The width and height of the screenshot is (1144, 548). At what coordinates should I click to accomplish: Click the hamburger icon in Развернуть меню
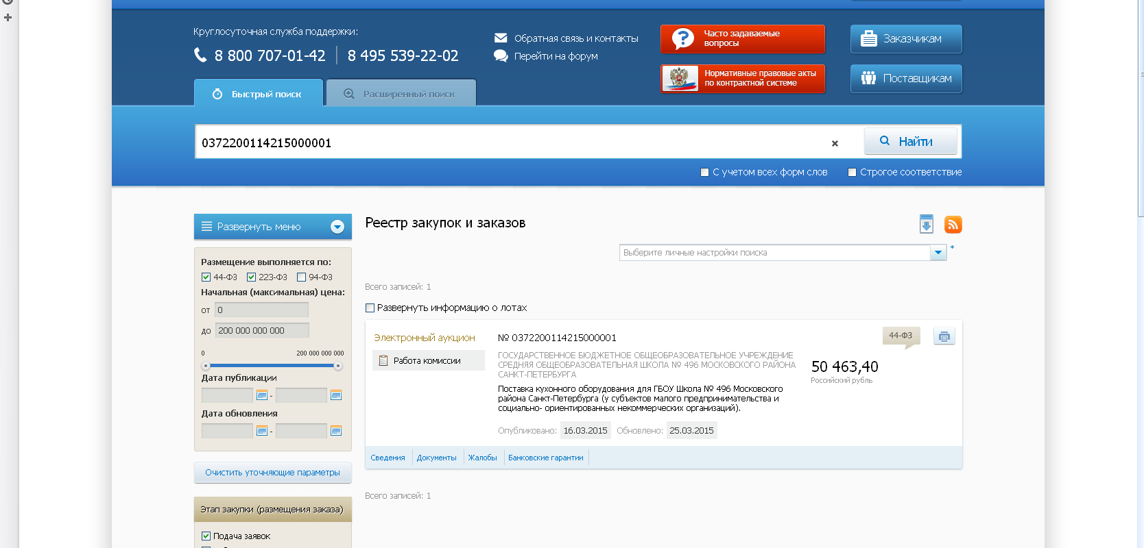206,226
